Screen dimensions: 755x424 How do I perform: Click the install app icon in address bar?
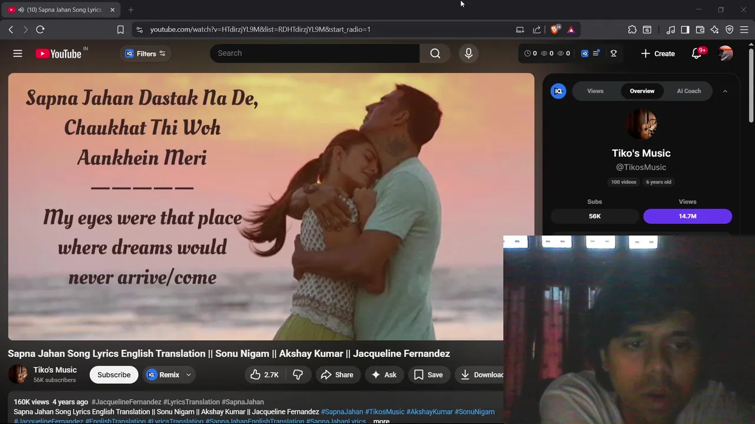520,29
